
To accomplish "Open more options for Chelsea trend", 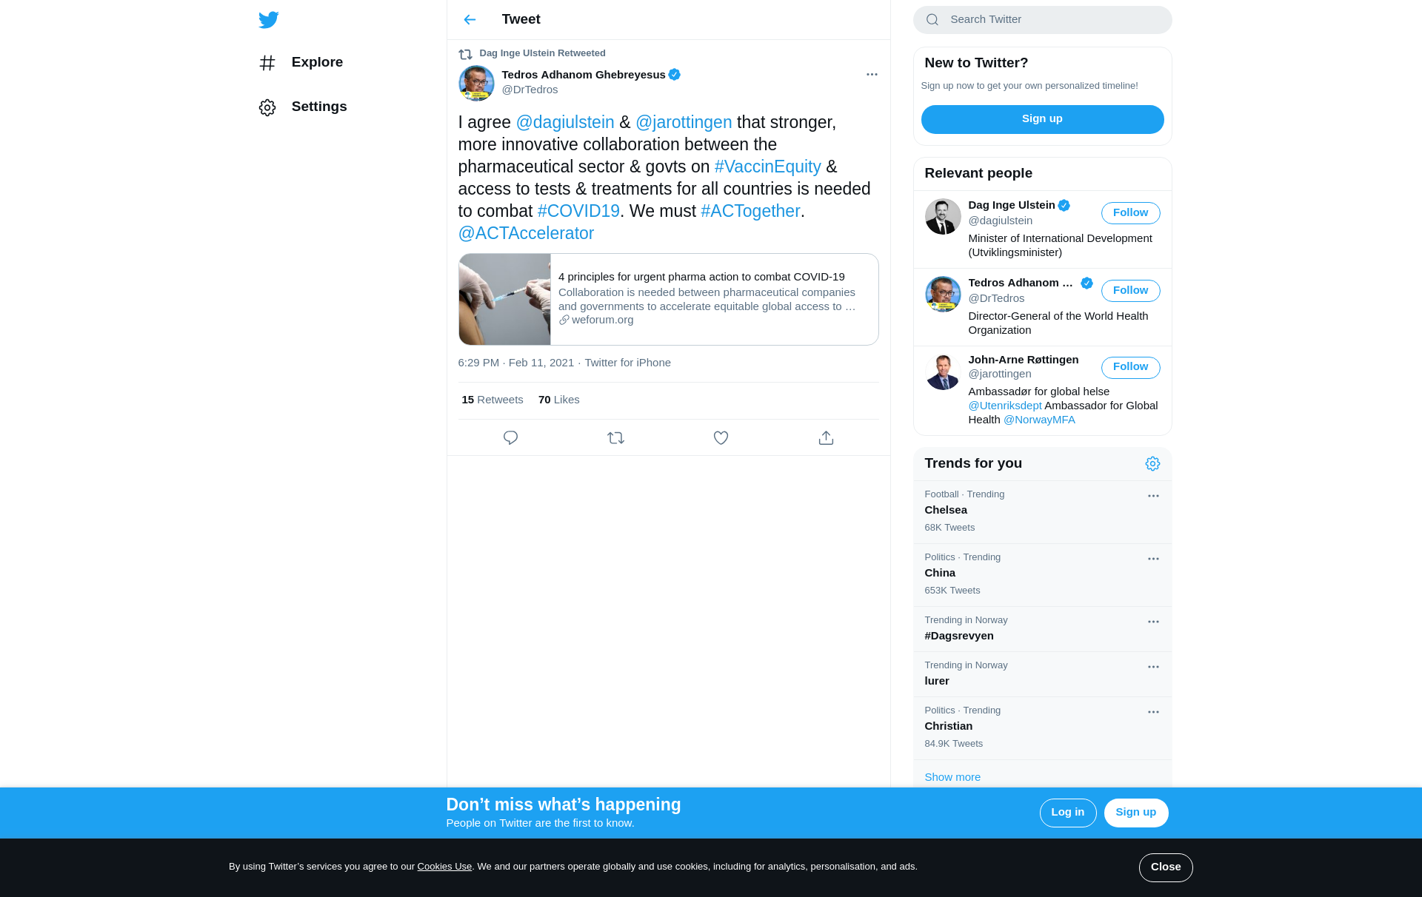I will click(x=1153, y=496).
